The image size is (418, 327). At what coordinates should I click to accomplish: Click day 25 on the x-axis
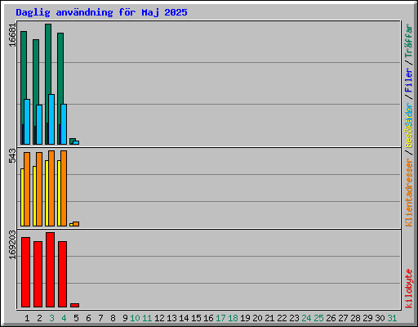(x=318, y=318)
